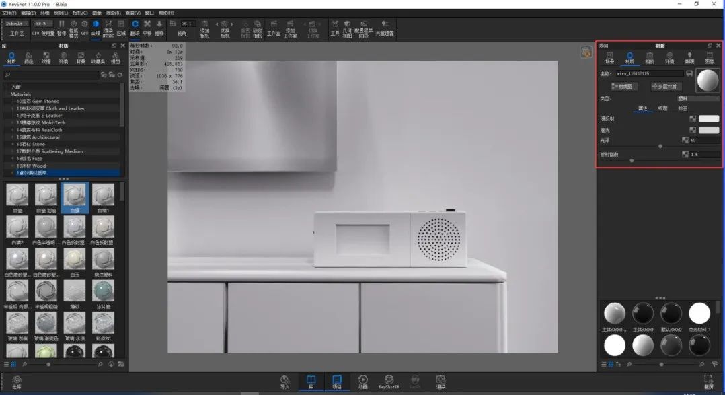Switch to the 纹理 (Texture) sub-tab
725x395 pixels.
pyautogui.click(x=662, y=108)
